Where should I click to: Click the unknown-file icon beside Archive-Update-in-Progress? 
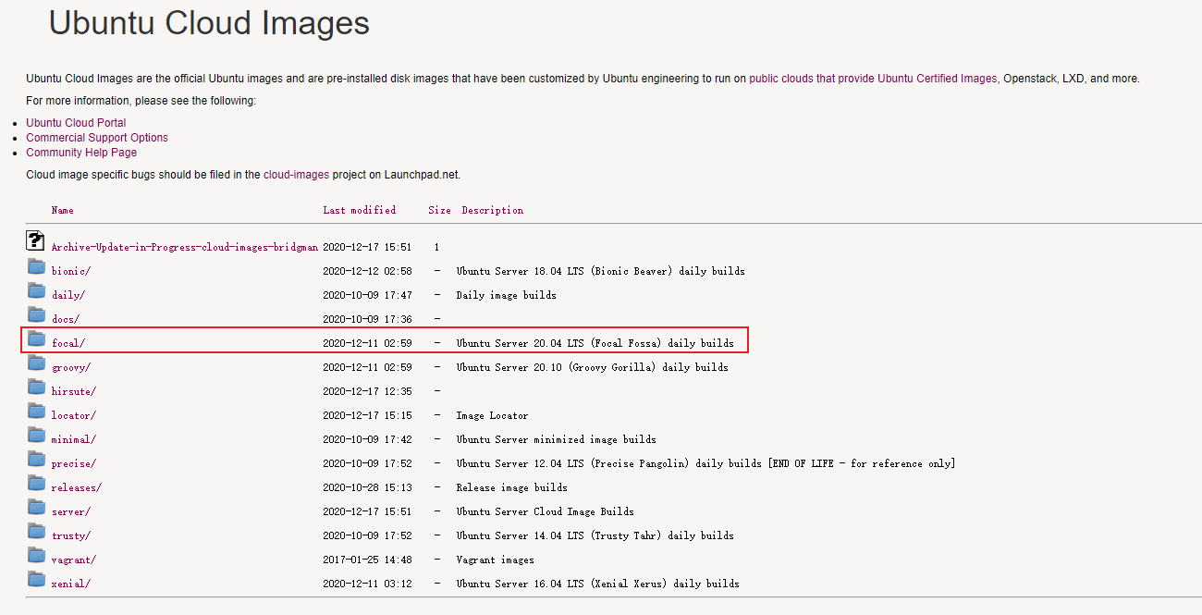(36, 241)
